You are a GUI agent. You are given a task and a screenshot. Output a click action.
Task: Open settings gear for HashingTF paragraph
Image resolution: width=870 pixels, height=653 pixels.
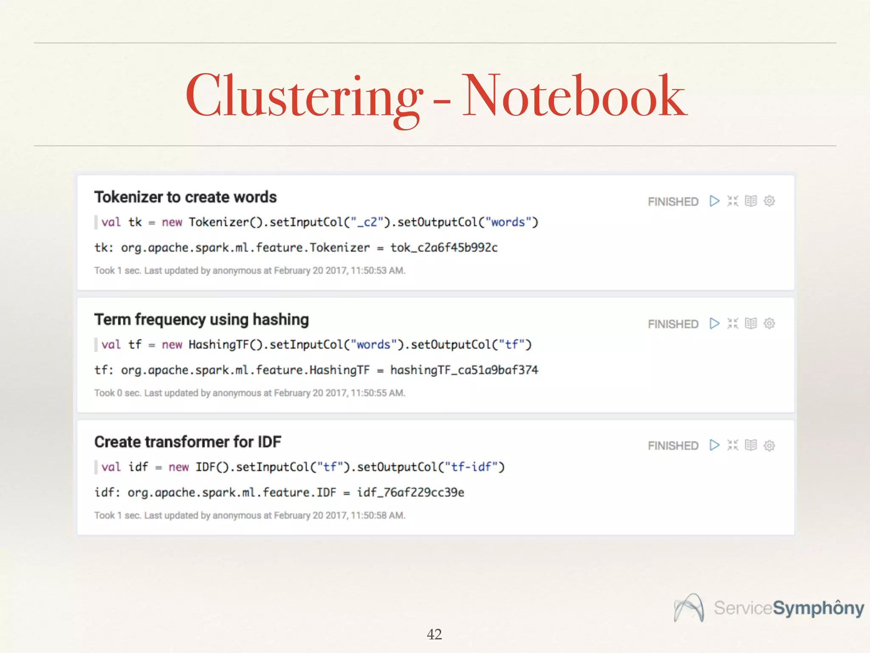click(x=769, y=324)
